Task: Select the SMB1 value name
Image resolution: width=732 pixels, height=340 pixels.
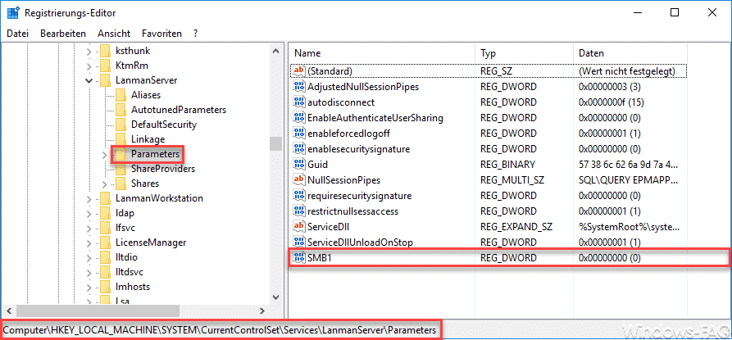Action: (320, 258)
